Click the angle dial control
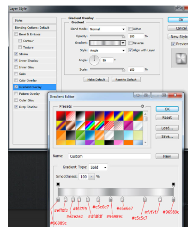This screenshot has height=227, width=193. coord(94,60)
